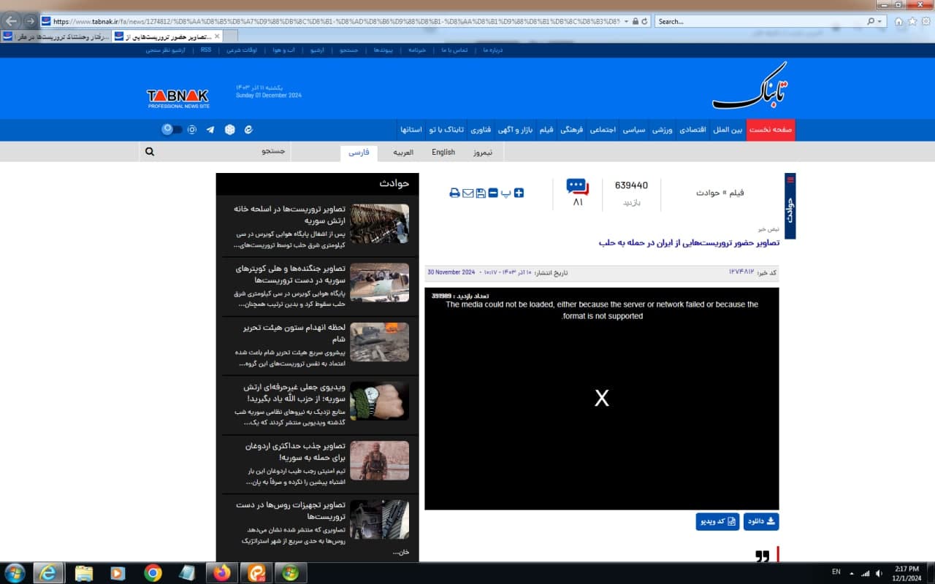935x584 pixels.
Task: Increase font size with the plus icon
Action: pos(519,193)
